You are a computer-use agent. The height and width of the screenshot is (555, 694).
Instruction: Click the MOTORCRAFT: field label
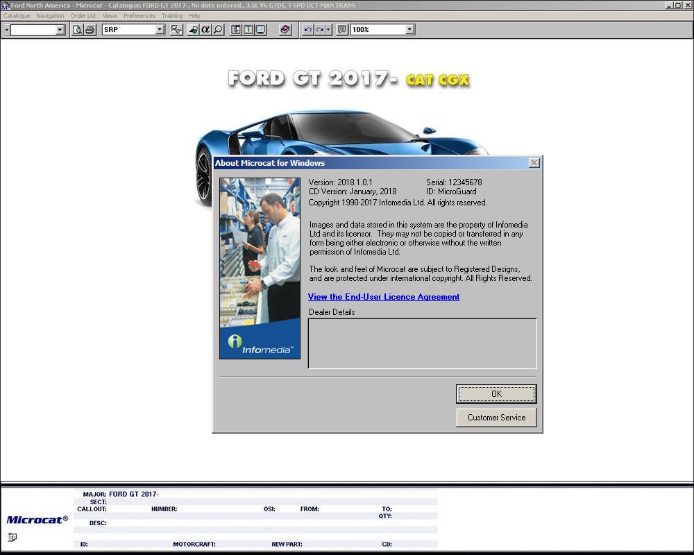pyautogui.click(x=194, y=544)
